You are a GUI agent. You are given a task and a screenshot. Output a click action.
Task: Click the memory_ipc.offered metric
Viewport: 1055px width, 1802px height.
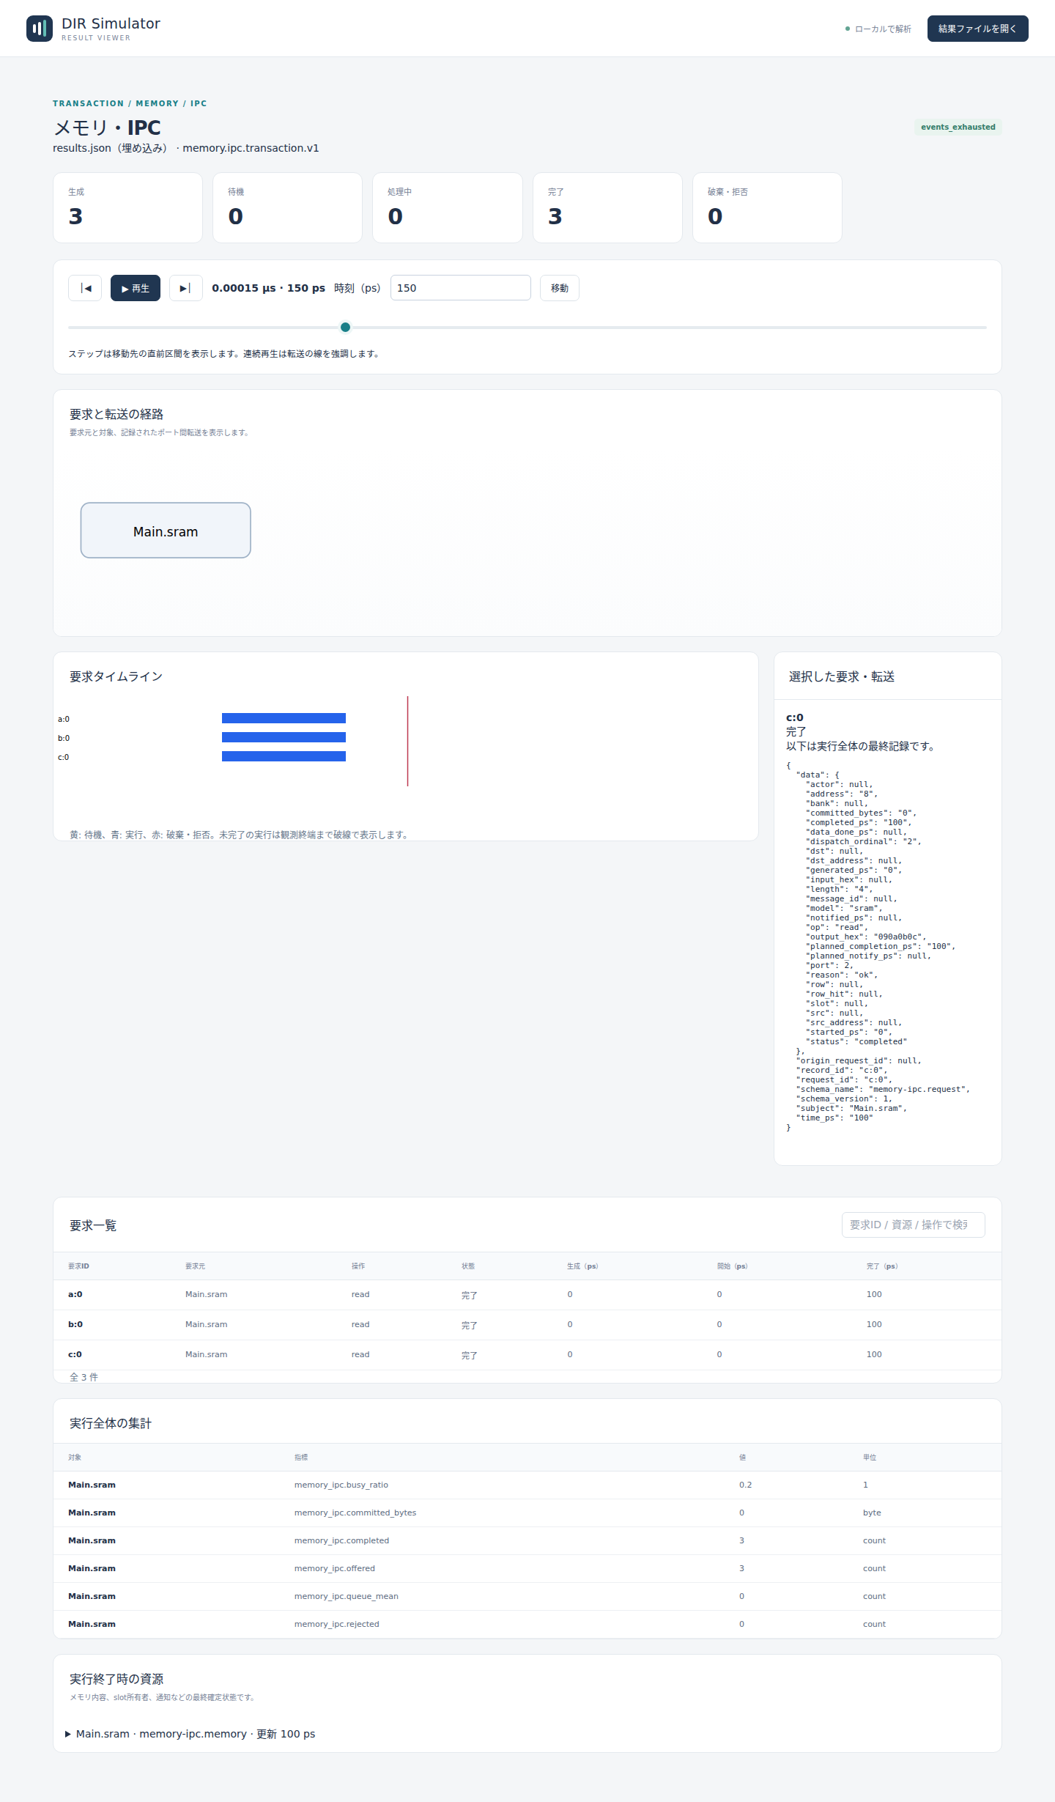point(335,1569)
